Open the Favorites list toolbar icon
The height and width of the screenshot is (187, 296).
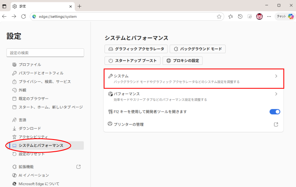[x=231, y=17]
